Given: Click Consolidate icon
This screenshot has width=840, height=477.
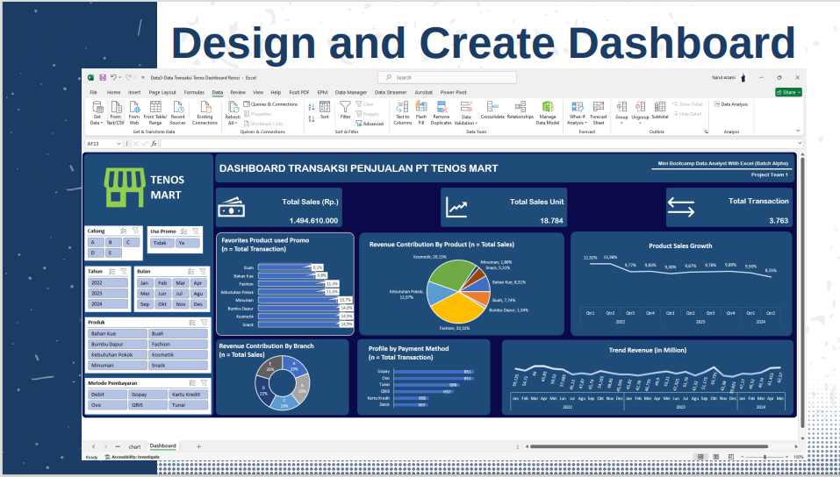Looking at the screenshot, I should pyautogui.click(x=492, y=110).
